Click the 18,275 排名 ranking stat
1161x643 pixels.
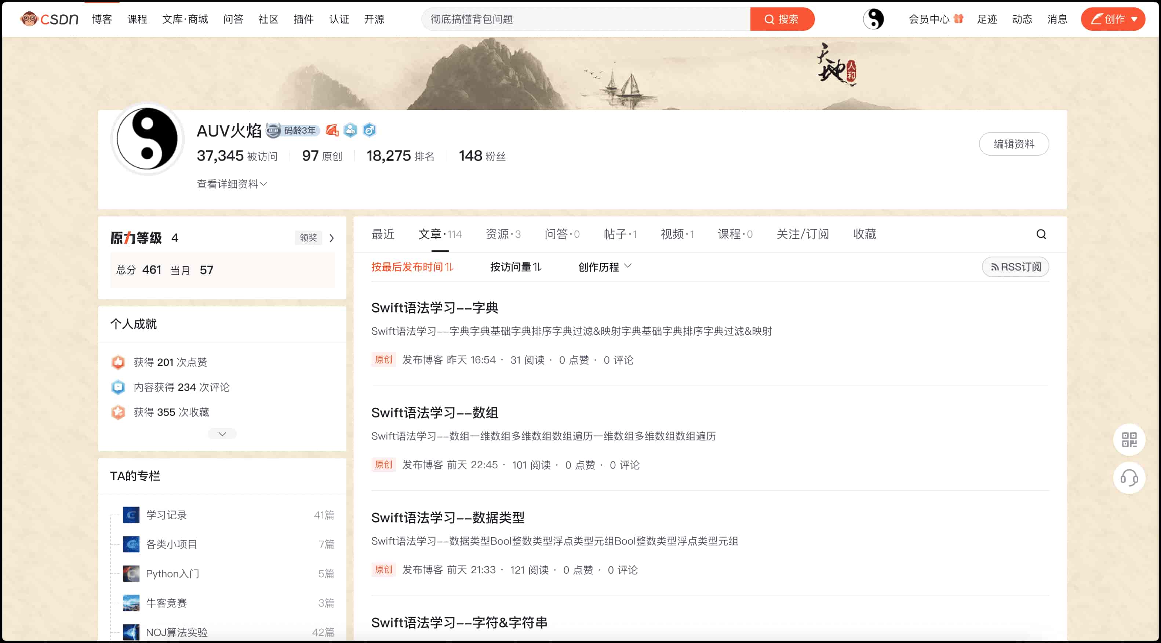point(400,156)
